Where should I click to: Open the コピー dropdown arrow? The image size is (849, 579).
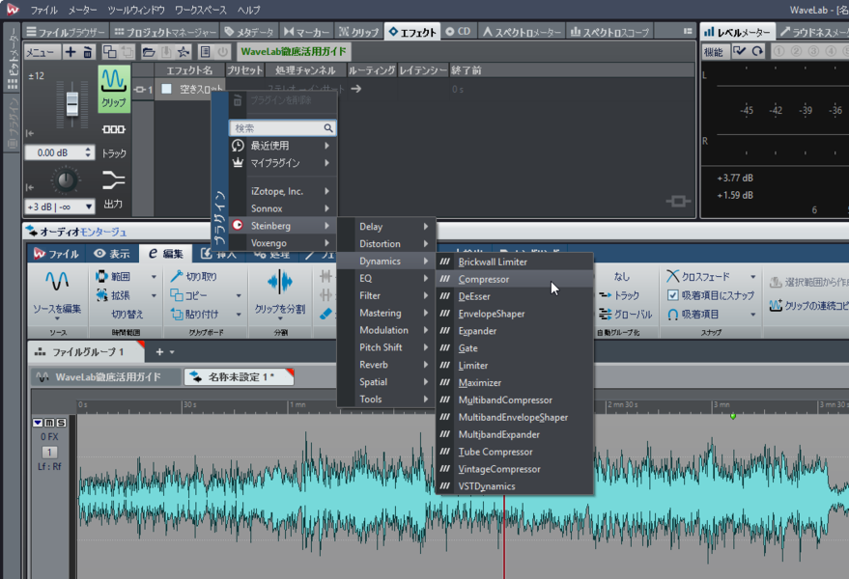[x=239, y=296]
